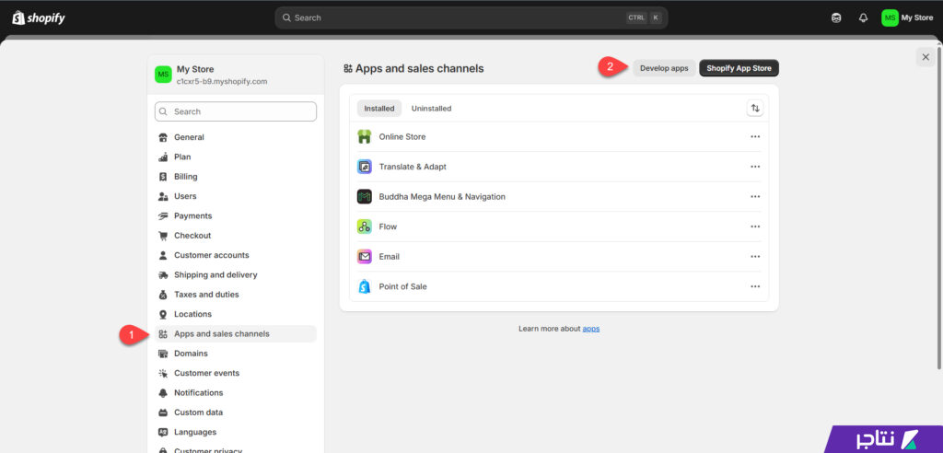Click the Develop apps button
943x453 pixels.
(x=664, y=68)
